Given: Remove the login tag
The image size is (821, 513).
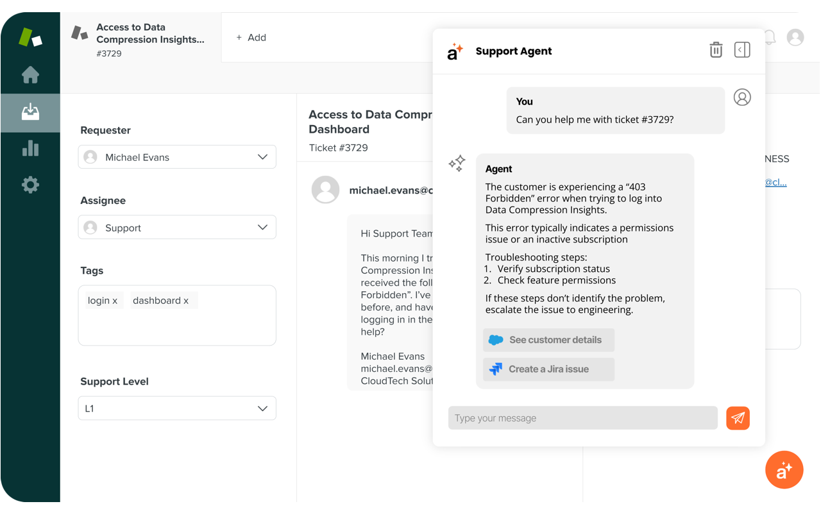Looking at the screenshot, I should 115,301.
